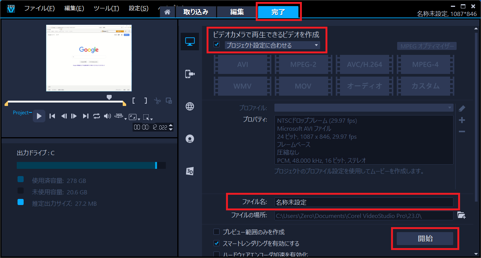481x258 pixels.
Task: Click the output drive capacity bar
Action: tap(91, 165)
